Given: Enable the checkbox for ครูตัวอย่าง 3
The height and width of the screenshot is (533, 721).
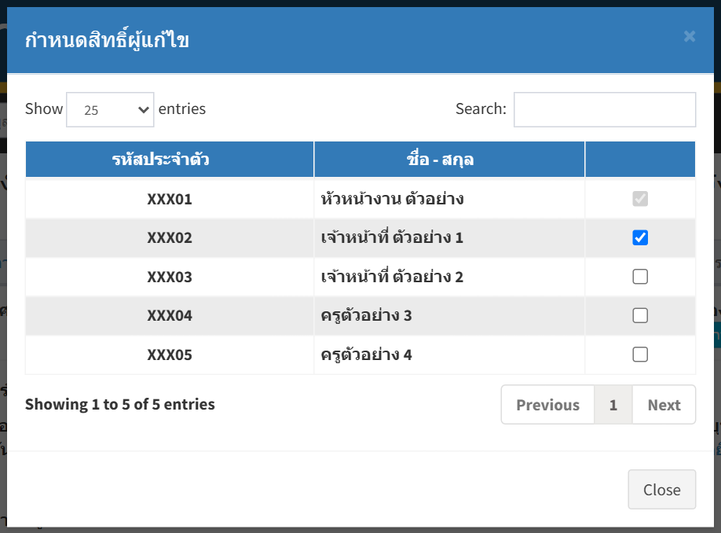Looking at the screenshot, I should click(x=640, y=315).
